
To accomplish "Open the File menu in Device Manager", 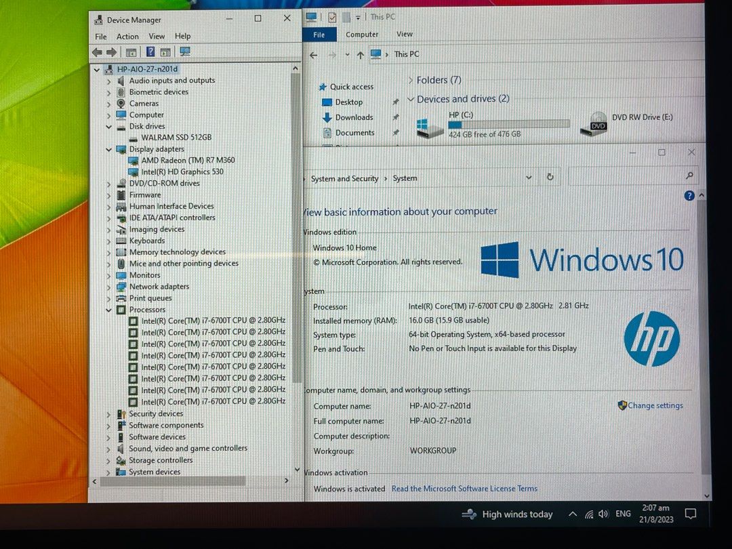I will click(x=101, y=37).
